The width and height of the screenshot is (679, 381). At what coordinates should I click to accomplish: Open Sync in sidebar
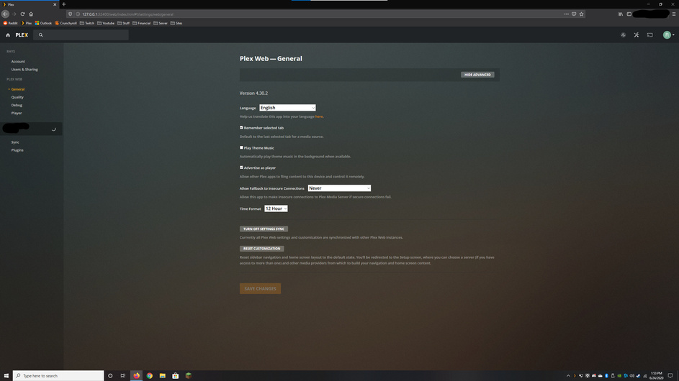pyautogui.click(x=15, y=142)
